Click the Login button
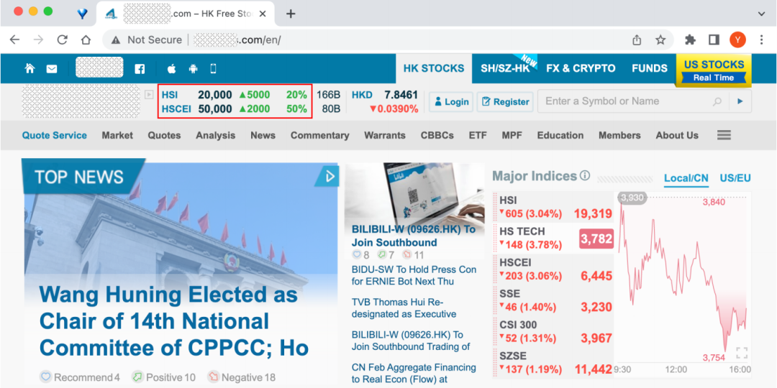Viewport: 777px width, 388px height. click(450, 102)
